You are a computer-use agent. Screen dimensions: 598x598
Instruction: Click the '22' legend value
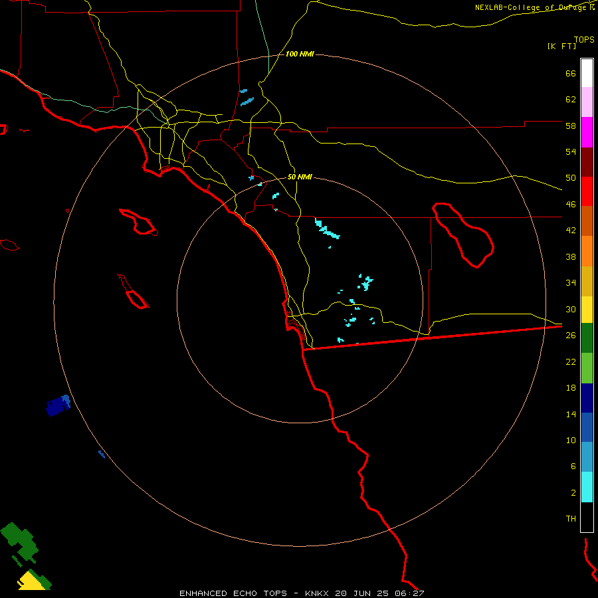point(571,361)
